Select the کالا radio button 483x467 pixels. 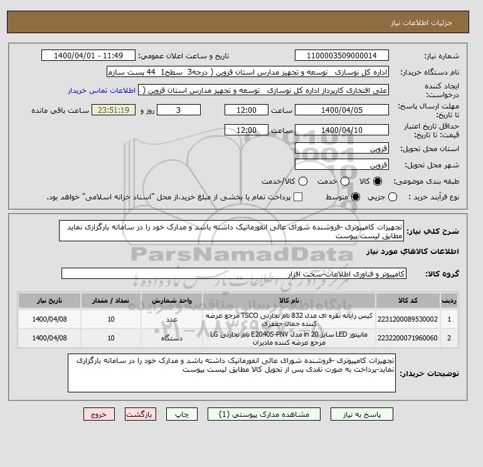pyautogui.click(x=378, y=181)
